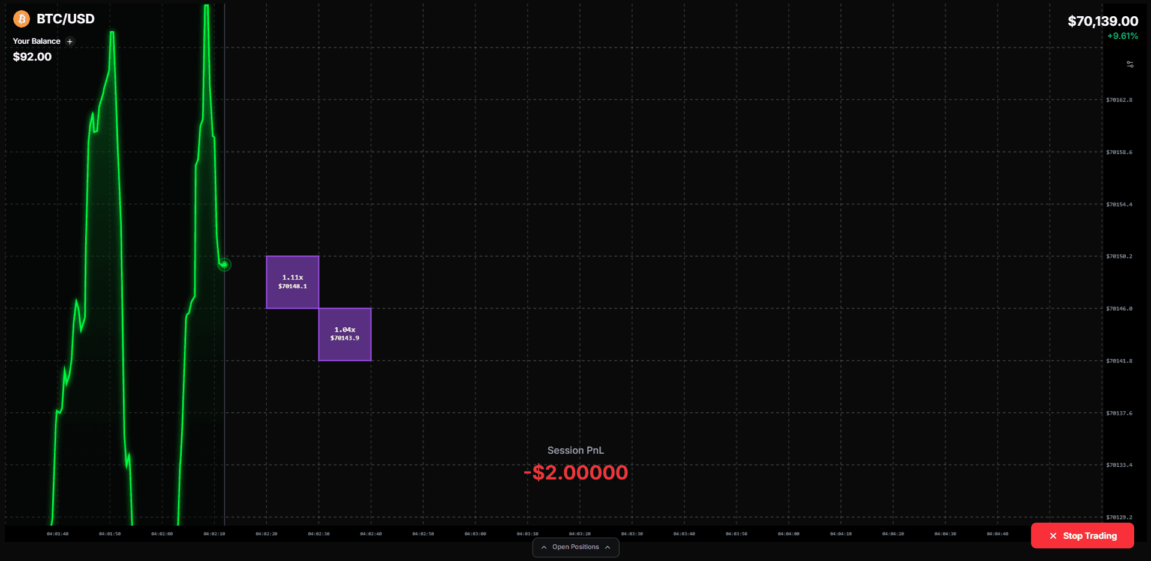This screenshot has height=561, width=1151.
Task: Click the BTC/USD pair title
Action: click(65, 19)
